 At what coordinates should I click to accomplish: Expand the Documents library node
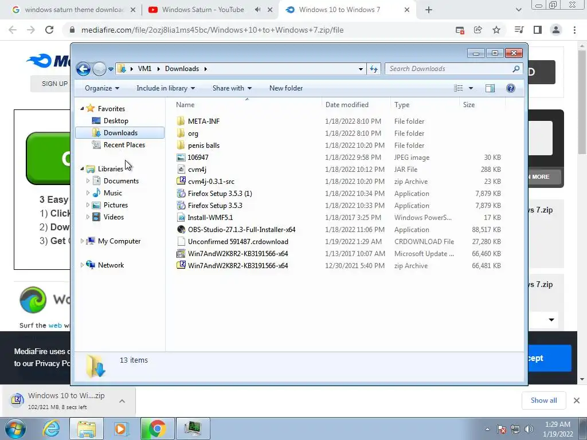(x=88, y=181)
